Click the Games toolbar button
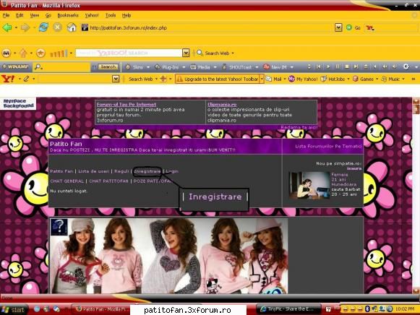420x315 pixels. [364, 79]
